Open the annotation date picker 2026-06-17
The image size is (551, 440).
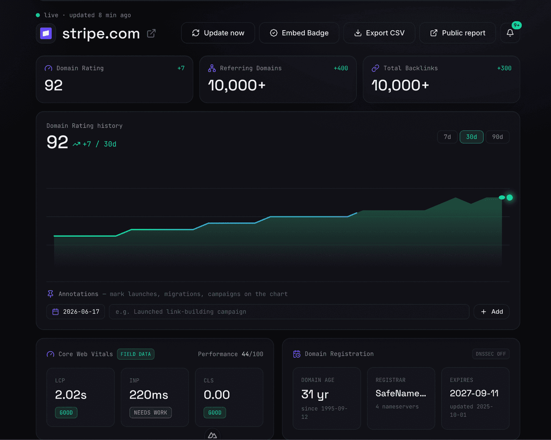(x=76, y=312)
